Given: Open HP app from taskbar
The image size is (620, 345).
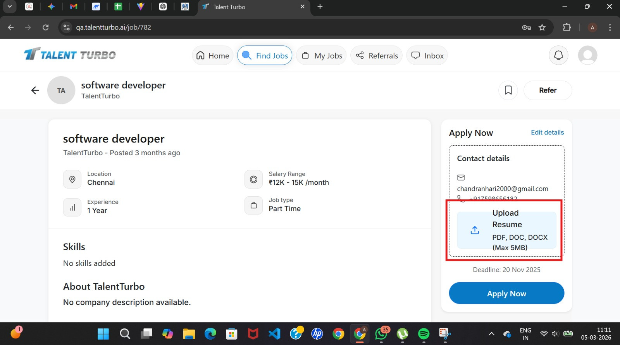Looking at the screenshot, I should 317,334.
